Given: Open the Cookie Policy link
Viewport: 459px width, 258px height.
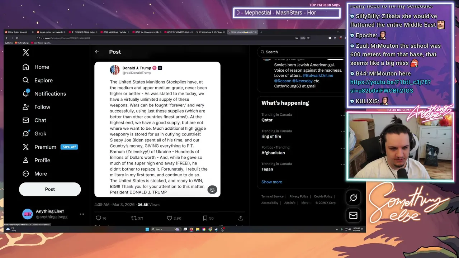Looking at the screenshot, I should (x=323, y=196).
